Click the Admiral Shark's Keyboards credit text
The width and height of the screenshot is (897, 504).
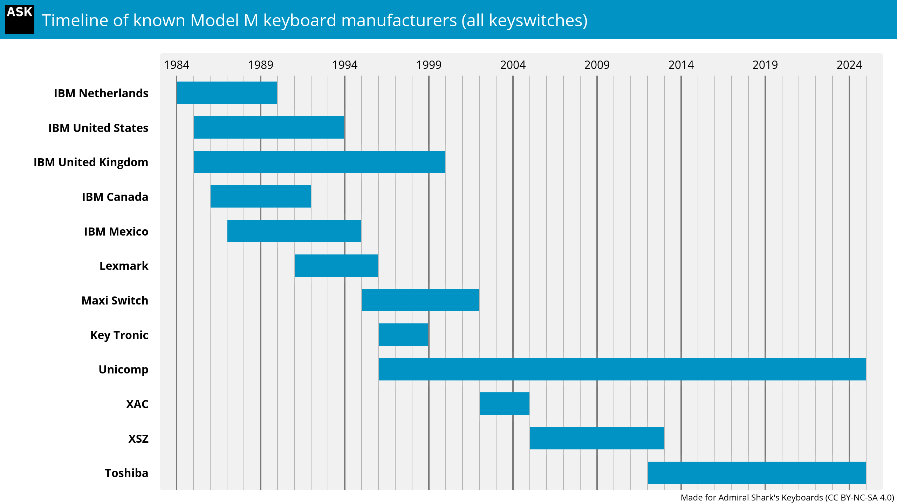click(x=787, y=498)
